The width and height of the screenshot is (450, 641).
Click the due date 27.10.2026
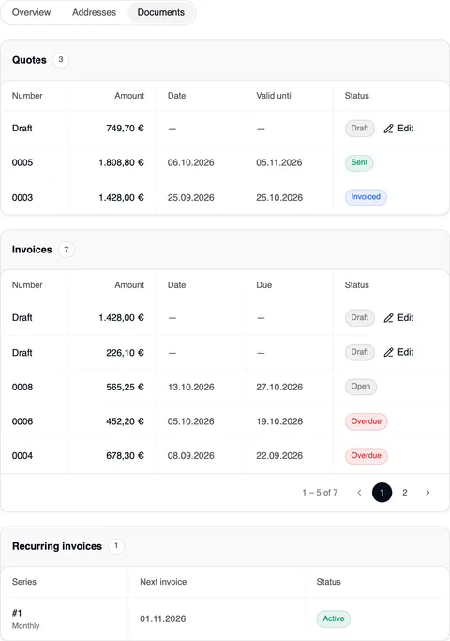[279, 388]
